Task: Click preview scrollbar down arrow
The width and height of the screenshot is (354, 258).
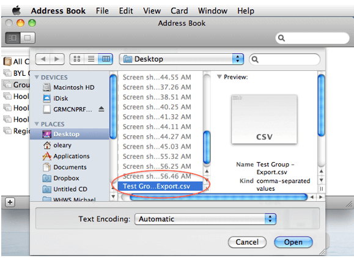Action: pos(321,180)
